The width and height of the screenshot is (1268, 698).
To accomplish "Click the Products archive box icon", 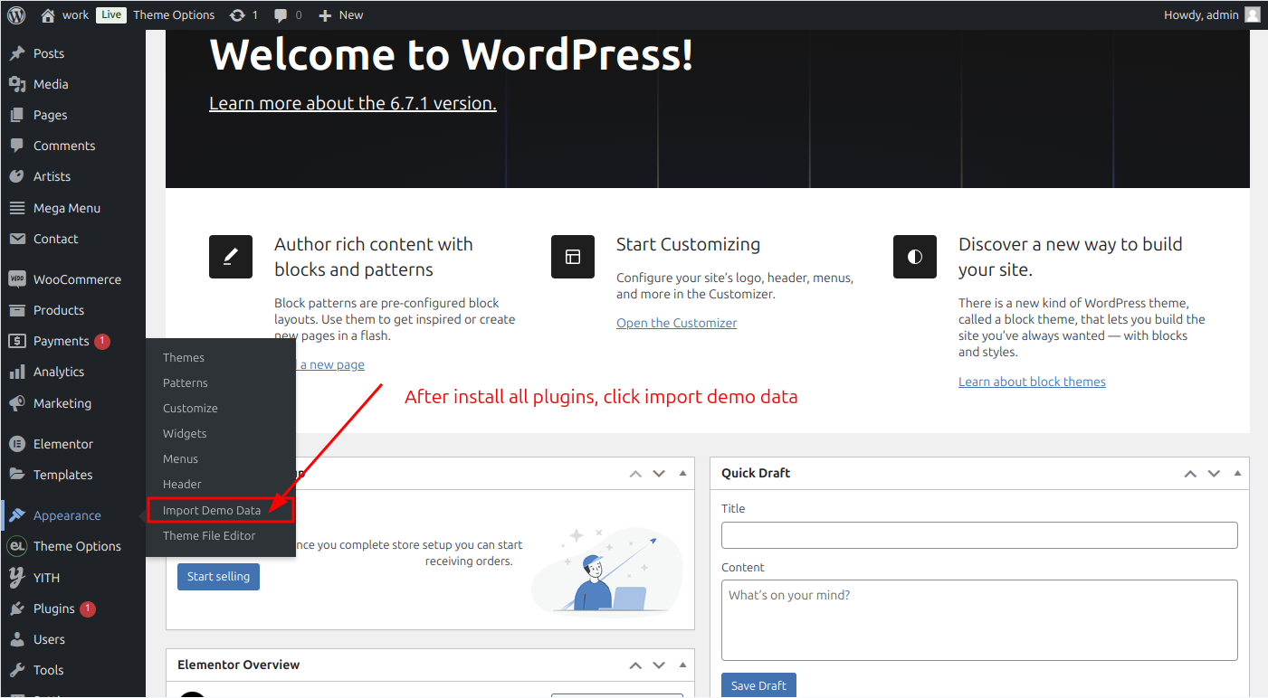I will click(x=16, y=310).
